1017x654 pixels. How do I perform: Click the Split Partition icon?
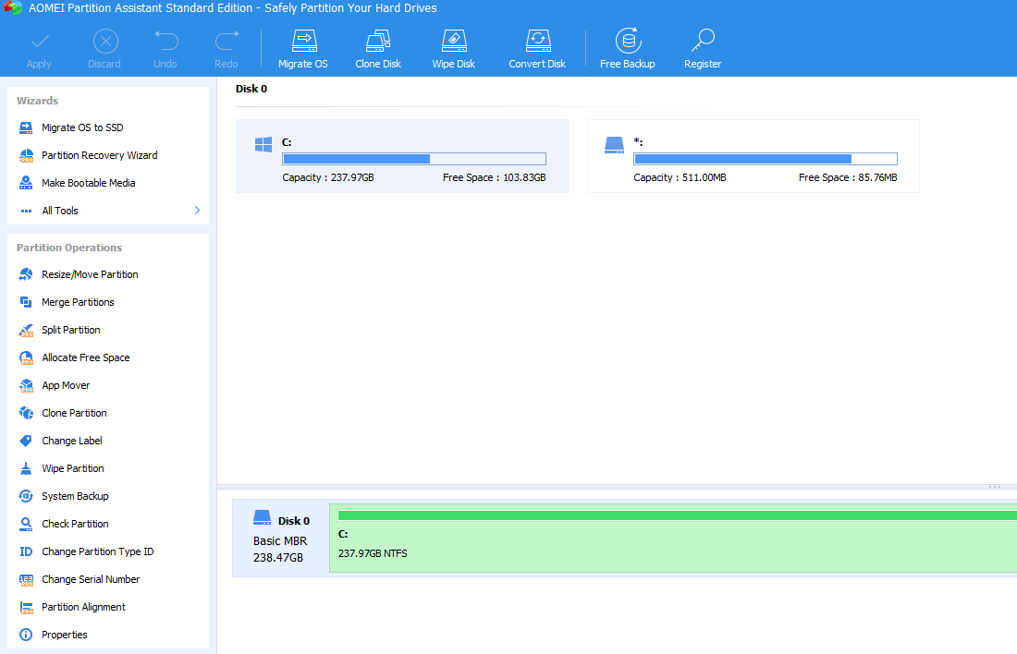(26, 330)
